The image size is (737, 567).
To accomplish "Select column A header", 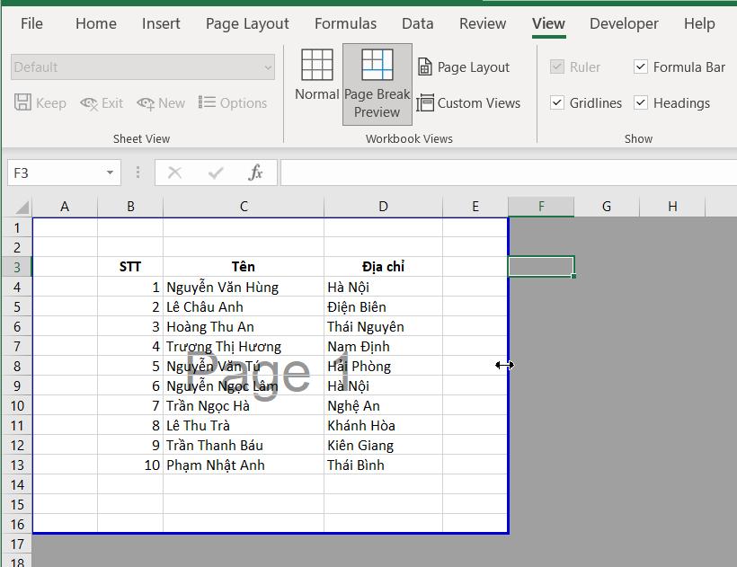I will pyautogui.click(x=65, y=207).
